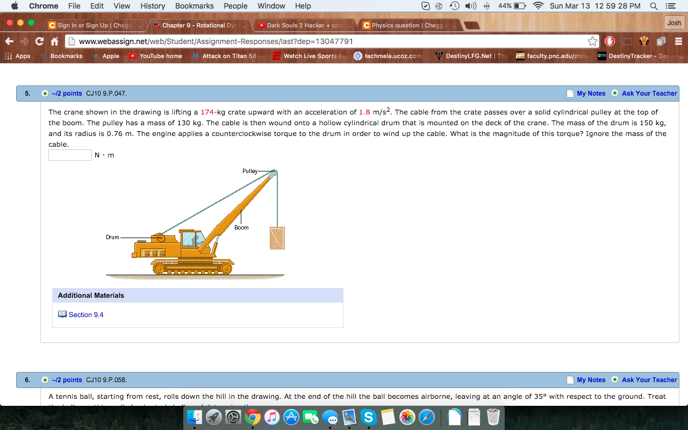Screen dimensions: 688x430
Task: Toggle the bookmark star for this page
Action: [x=593, y=40]
